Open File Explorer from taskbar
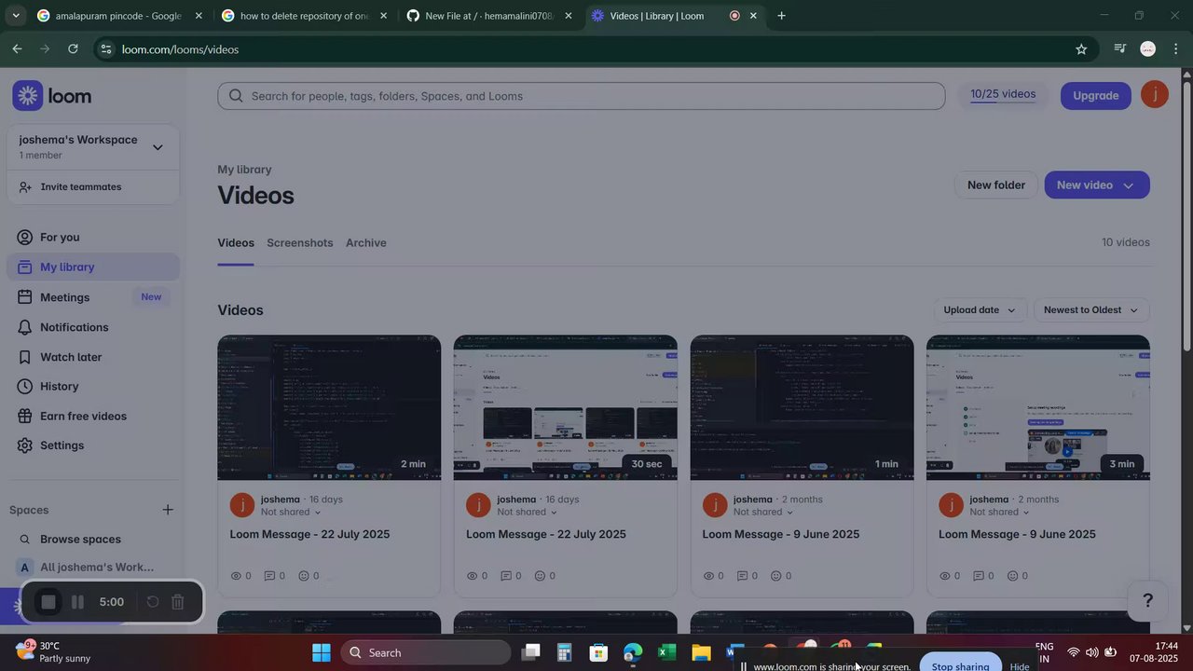This screenshot has width=1193, height=671. coord(701,652)
